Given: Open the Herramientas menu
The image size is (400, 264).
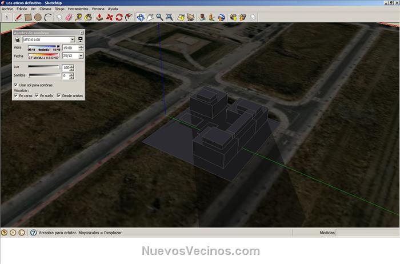Looking at the screenshot, I should [x=78, y=9].
